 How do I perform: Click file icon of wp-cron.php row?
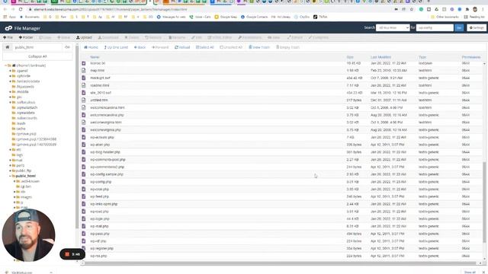point(83,190)
